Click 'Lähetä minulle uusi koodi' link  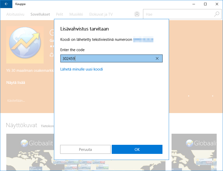[x=81, y=69]
